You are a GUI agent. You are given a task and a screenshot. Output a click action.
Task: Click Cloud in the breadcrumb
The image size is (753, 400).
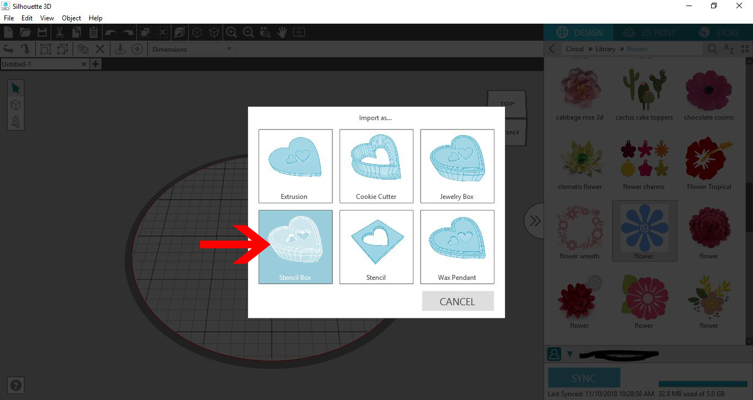pyautogui.click(x=574, y=49)
